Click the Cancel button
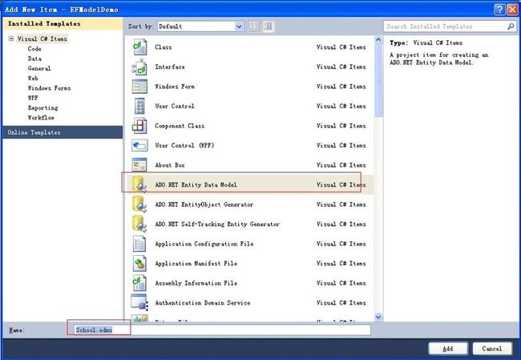Screen dimensions: 521x360 [492, 348]
